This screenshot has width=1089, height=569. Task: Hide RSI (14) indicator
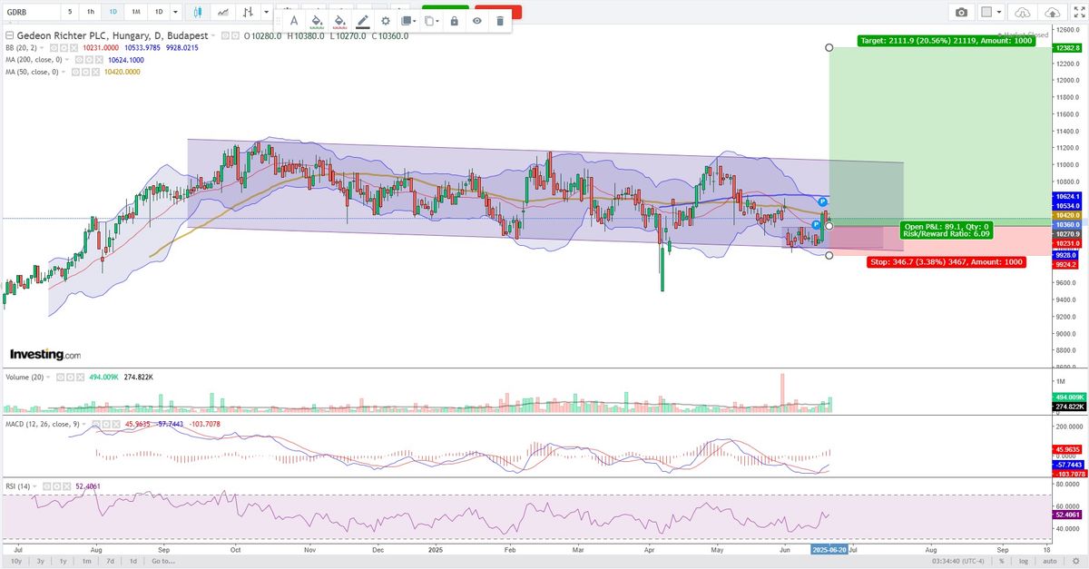click(46, 486)
